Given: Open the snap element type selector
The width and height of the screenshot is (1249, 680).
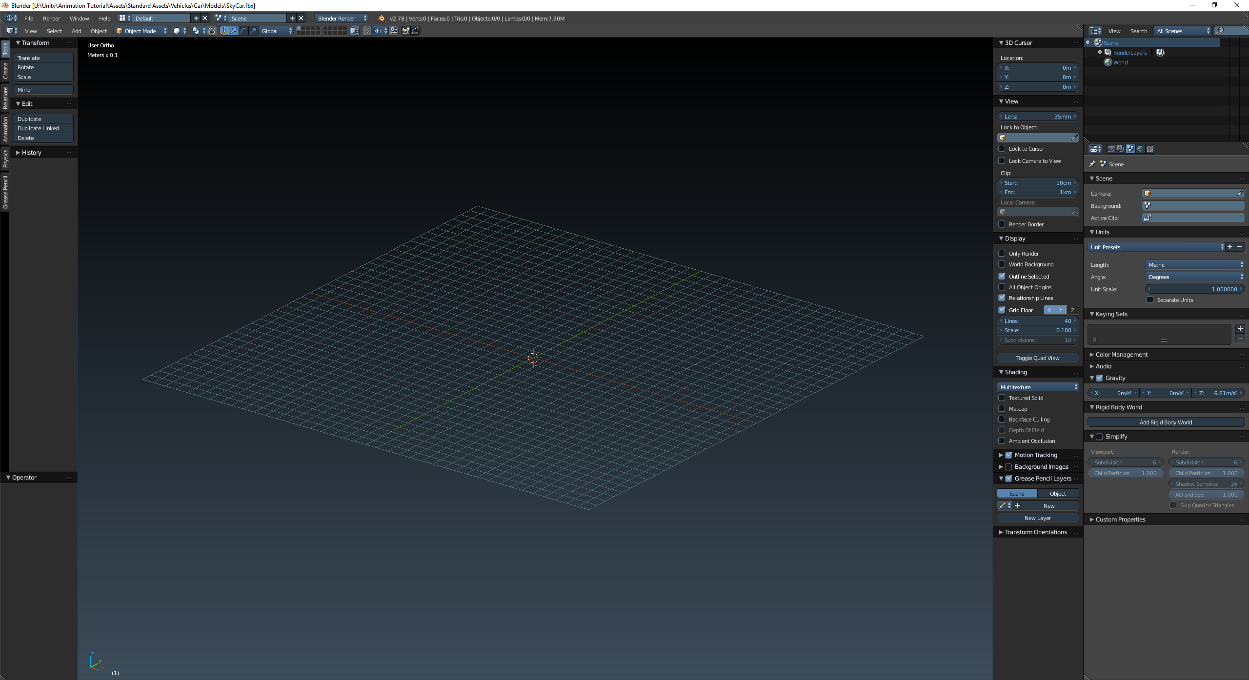Looking at the screenshot, I should (x=380, y=31).
